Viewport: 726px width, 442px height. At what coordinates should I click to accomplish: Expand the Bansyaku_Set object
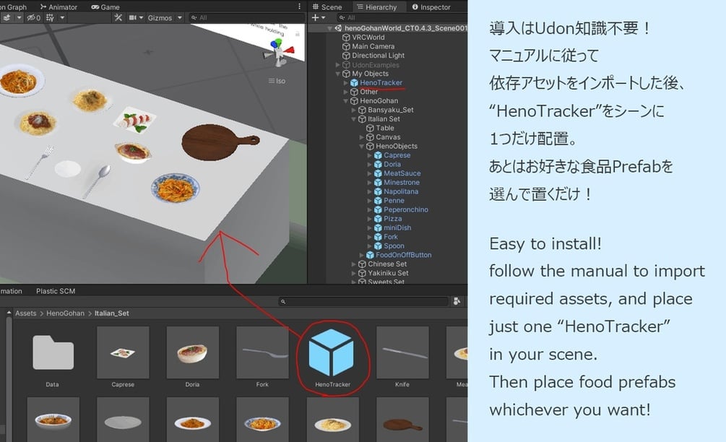[354, 110]
